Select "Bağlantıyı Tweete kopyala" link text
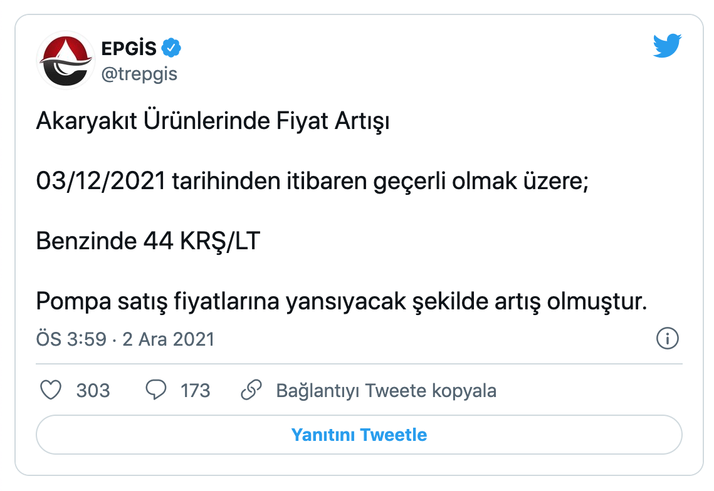 [x=386, y=391]
